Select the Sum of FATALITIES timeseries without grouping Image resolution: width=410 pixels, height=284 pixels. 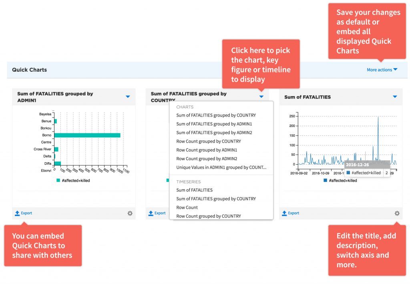click(194, 190)
